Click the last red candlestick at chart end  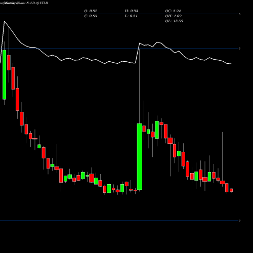pos(231,190)
